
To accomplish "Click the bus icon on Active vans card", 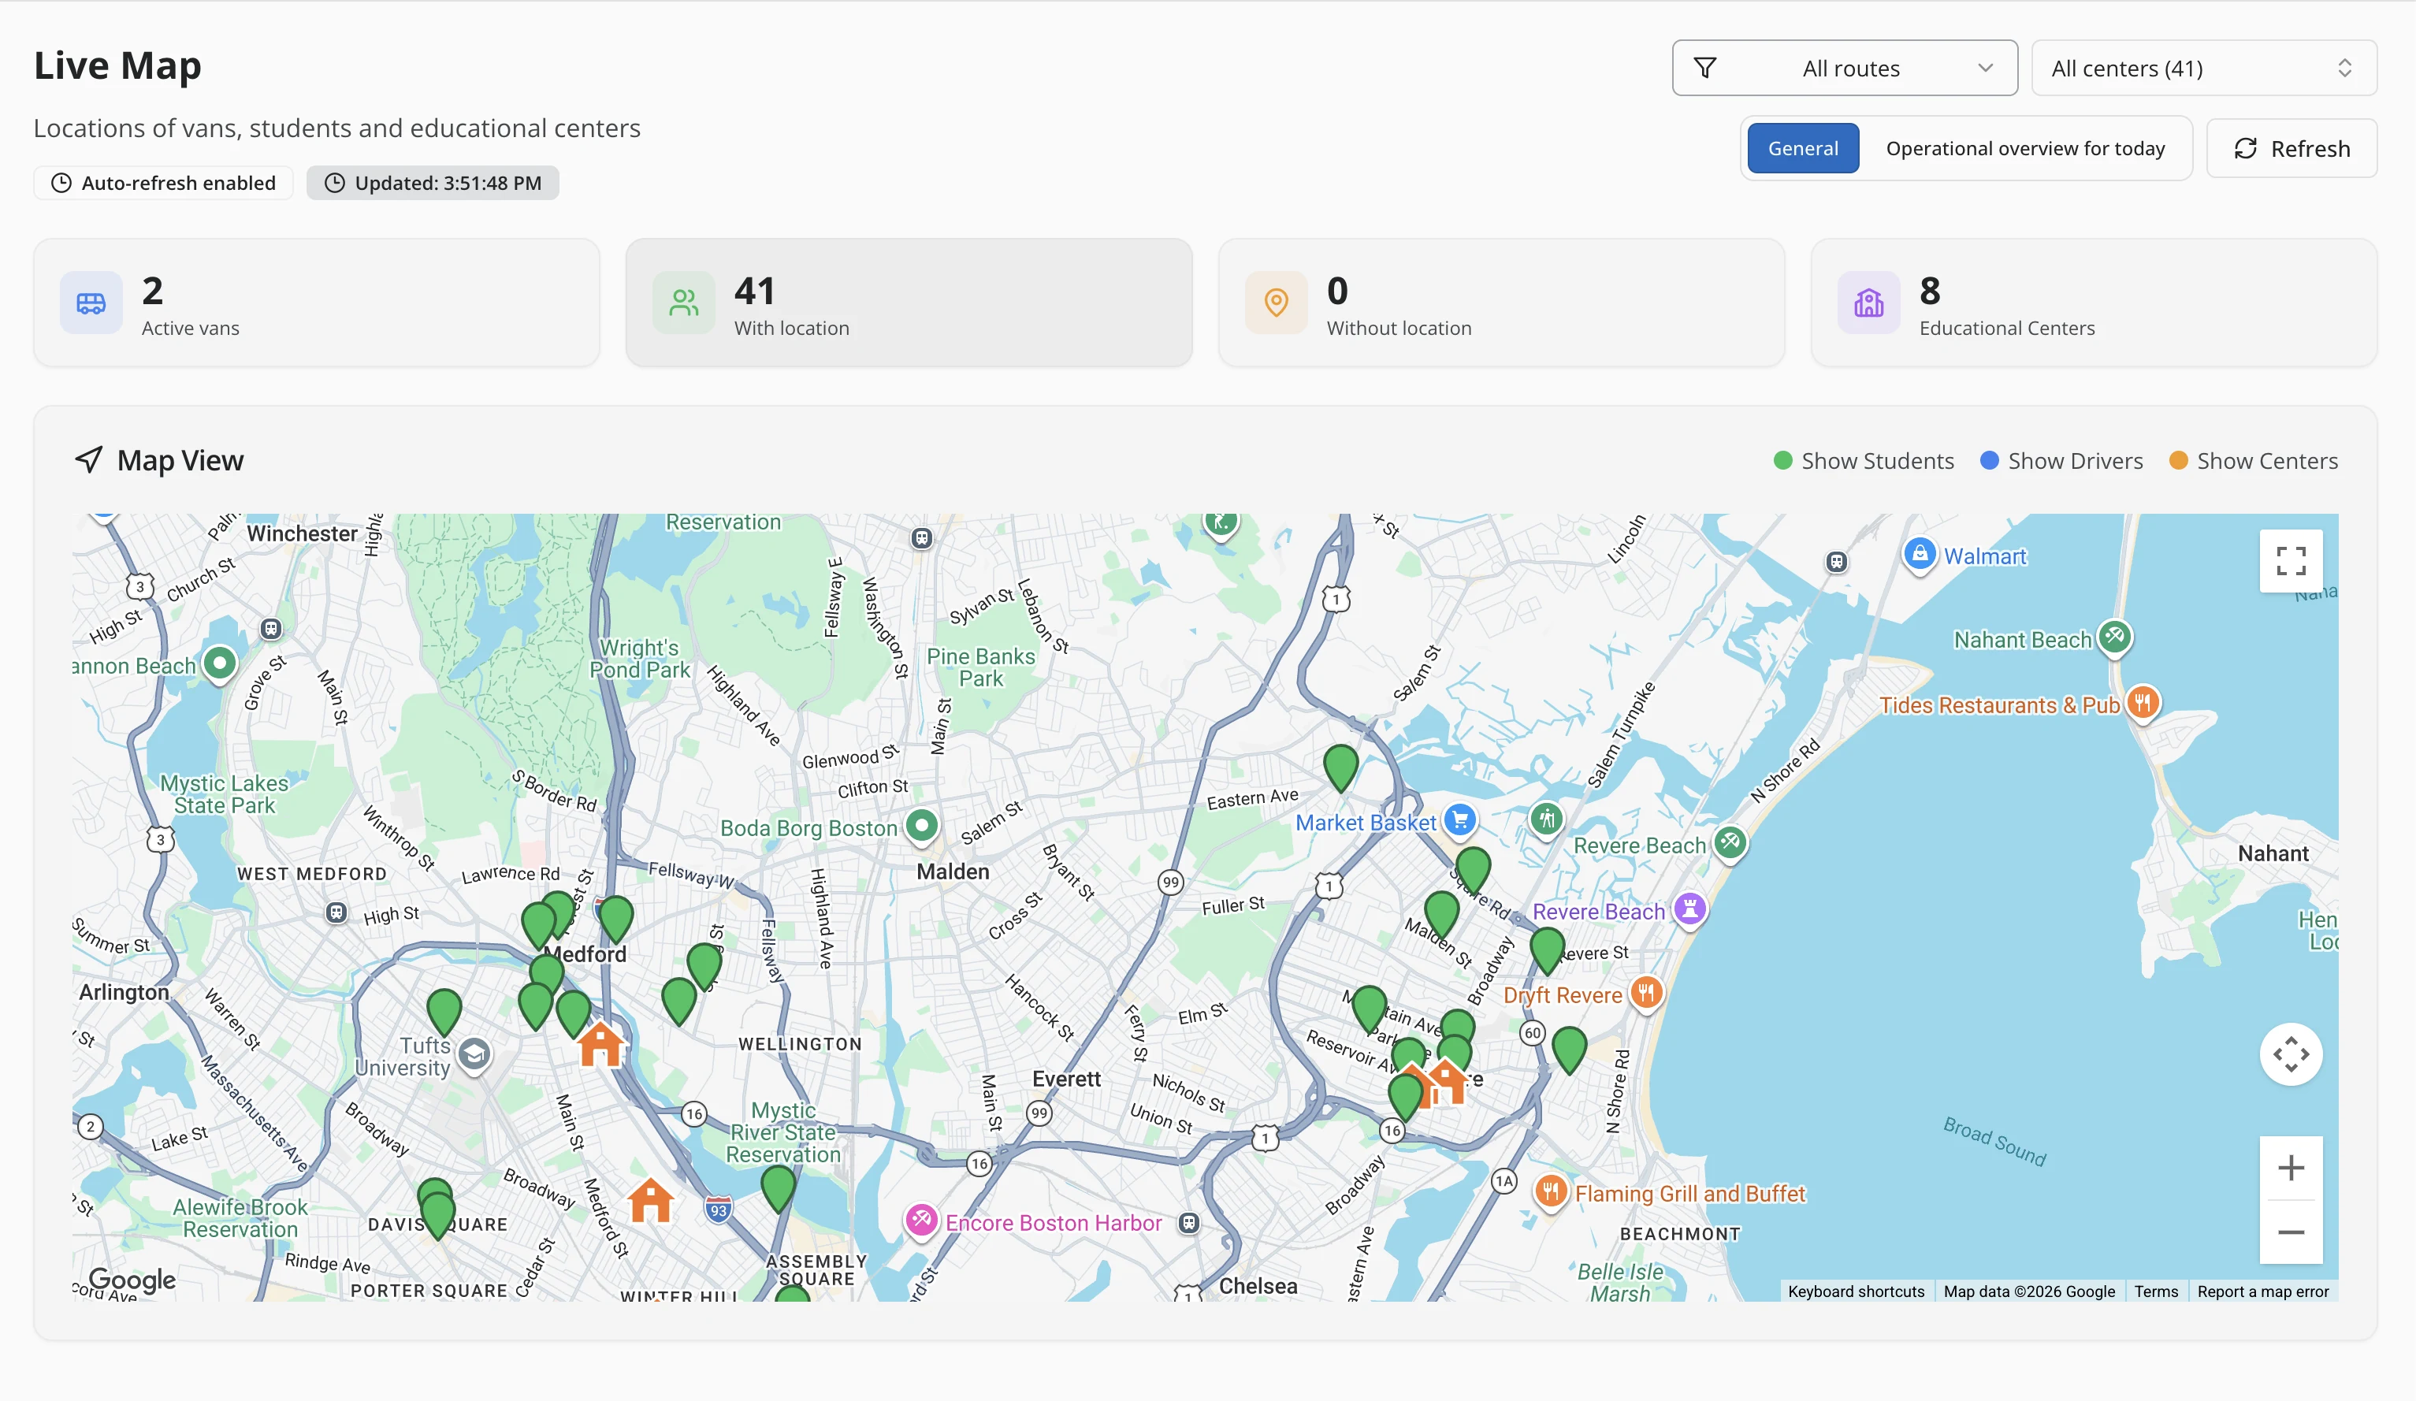I will tap(91, 303).
